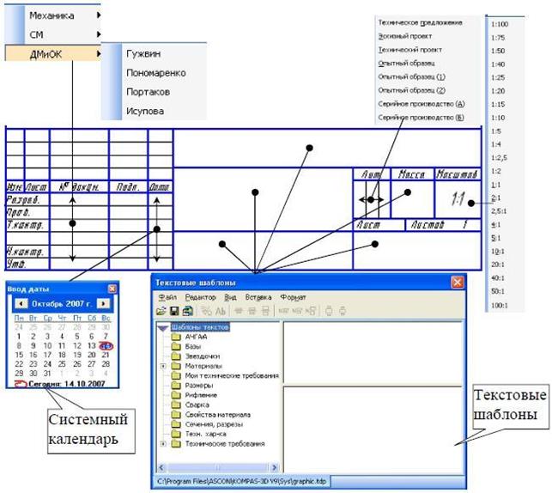Click the Save floppy disk icon in toolbar

click(174, 311)
